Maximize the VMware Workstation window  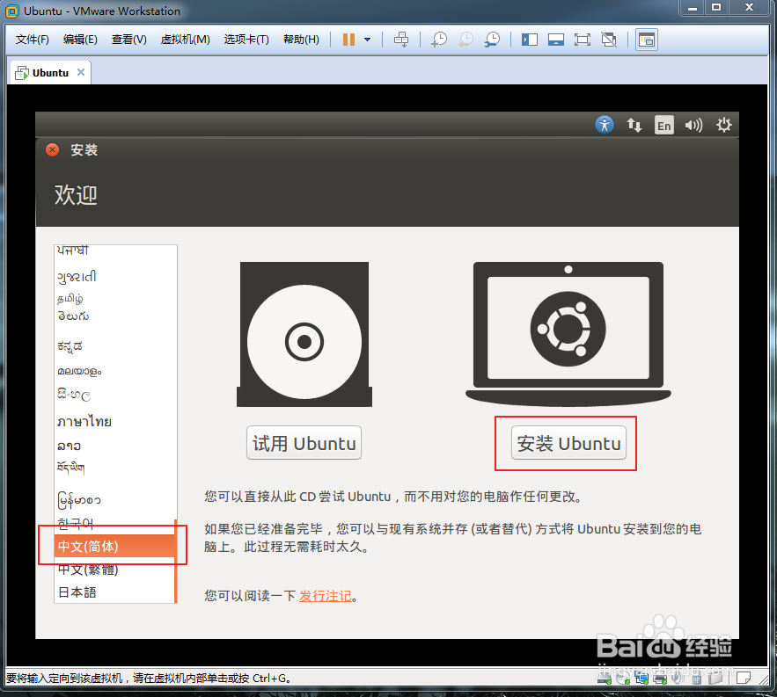[x=716, y=7]
